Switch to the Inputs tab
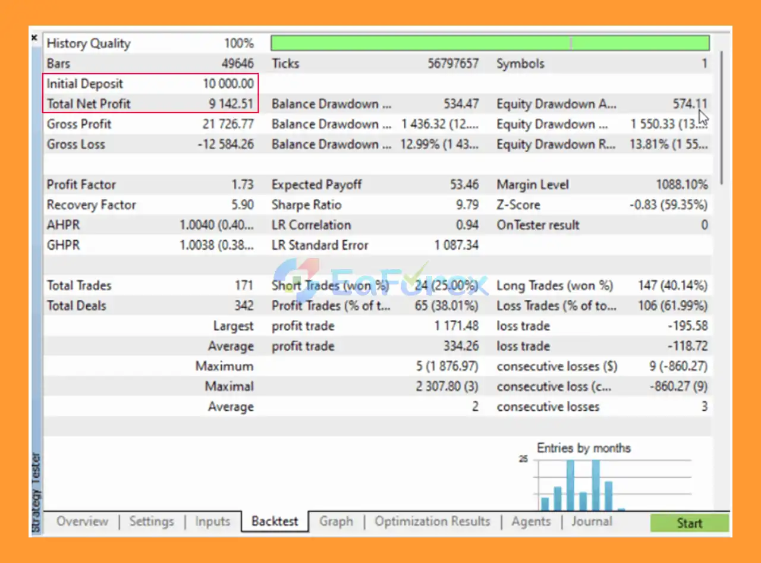761x563 pixels. tap(212, 521)
